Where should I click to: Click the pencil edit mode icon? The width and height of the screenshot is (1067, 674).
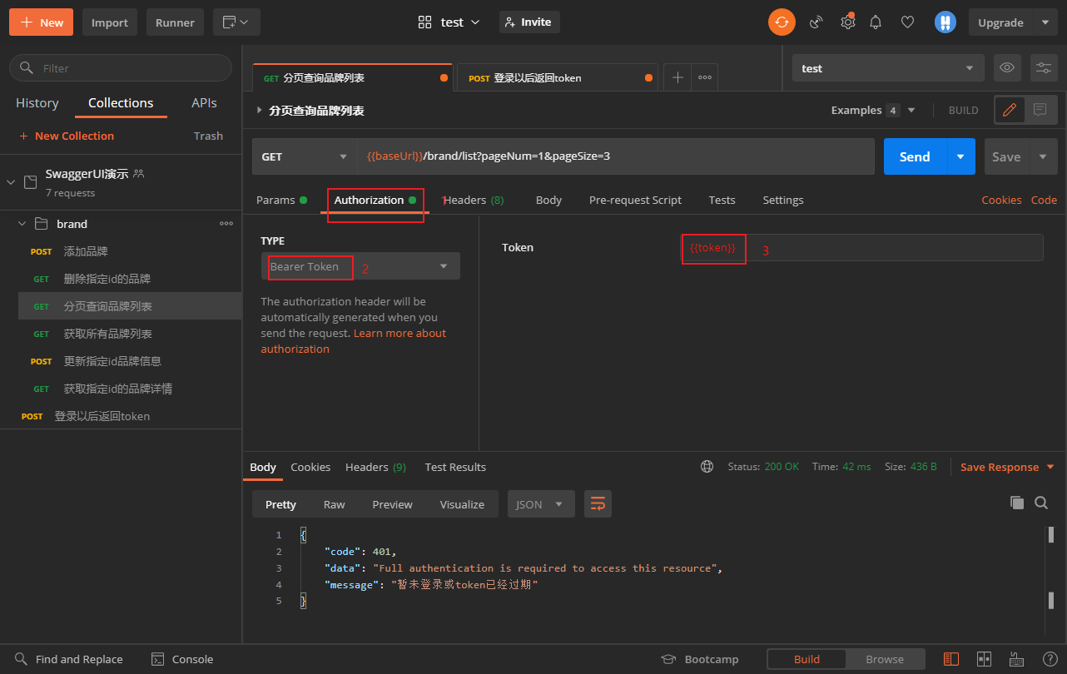[1010, 110]
